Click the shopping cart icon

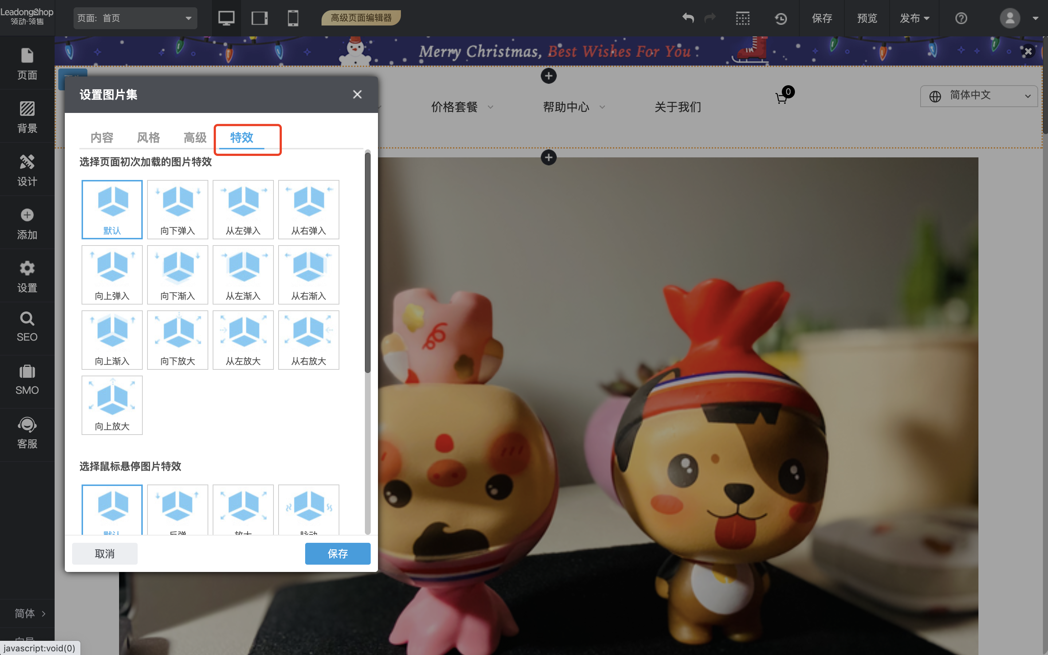click(x=782, y=98)
